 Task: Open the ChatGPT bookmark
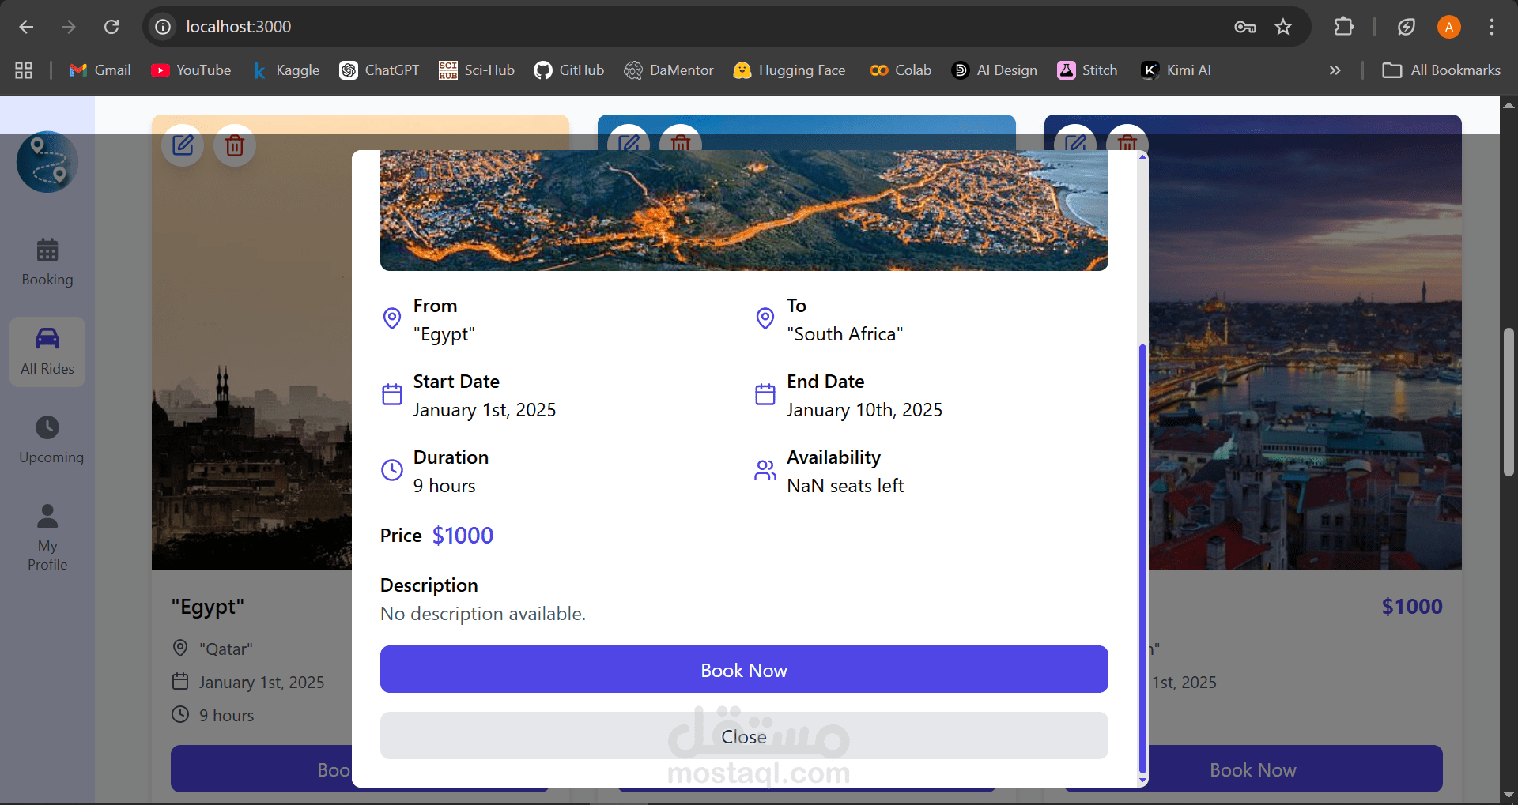point(379,70)
